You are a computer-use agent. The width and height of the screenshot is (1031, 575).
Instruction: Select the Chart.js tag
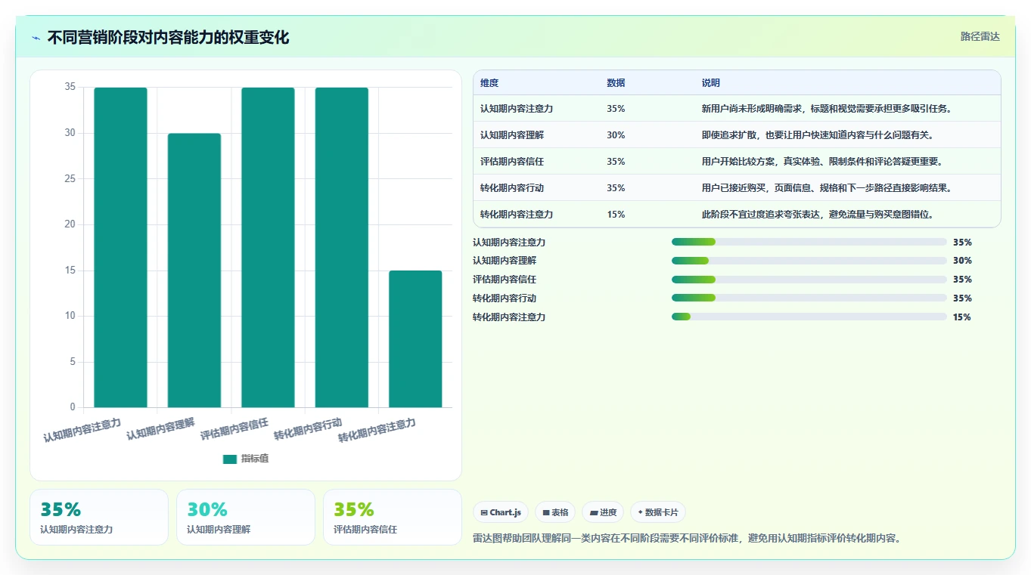[501, 512]
